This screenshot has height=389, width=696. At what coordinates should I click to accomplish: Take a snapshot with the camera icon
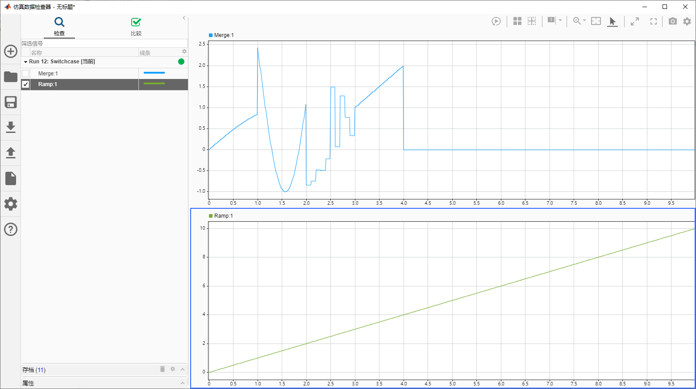click(x=672, y=21)
